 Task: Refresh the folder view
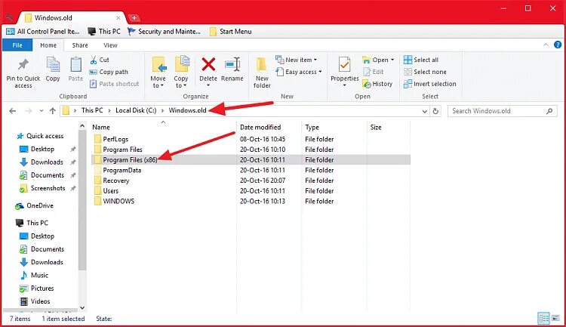[x=435, y=111]
